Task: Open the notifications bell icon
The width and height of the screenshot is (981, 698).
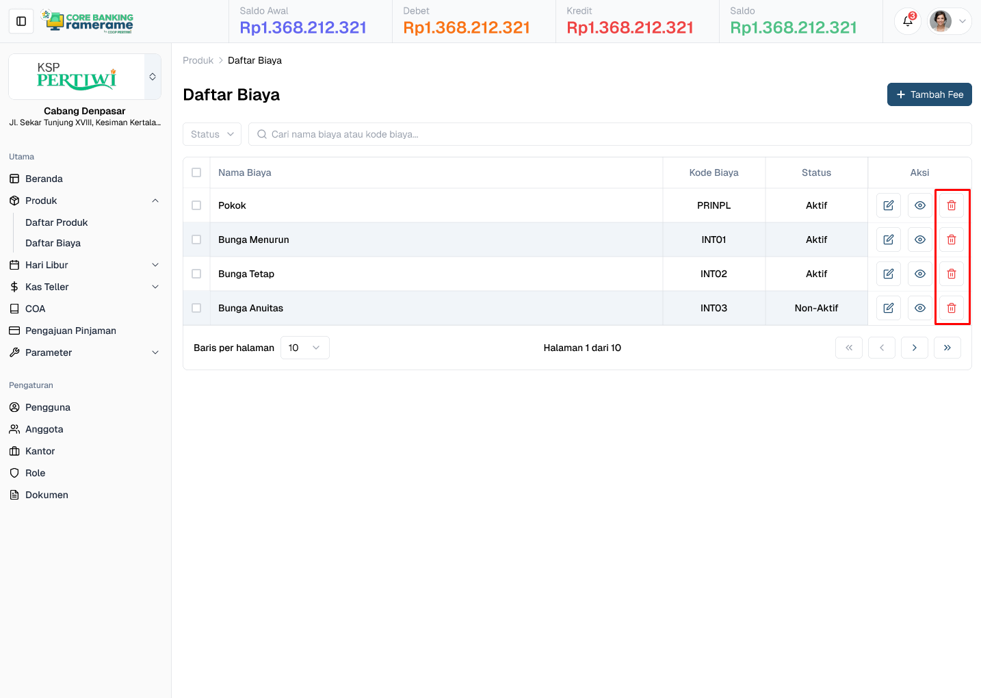Action: (x=907, y=21)
